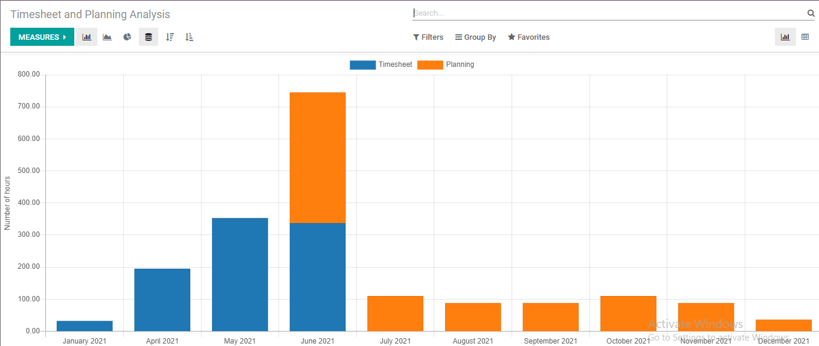The width and height of the screenshot is (819, 346).
Task: Click the July 2021 Planning bar
Action: [395, 313]
